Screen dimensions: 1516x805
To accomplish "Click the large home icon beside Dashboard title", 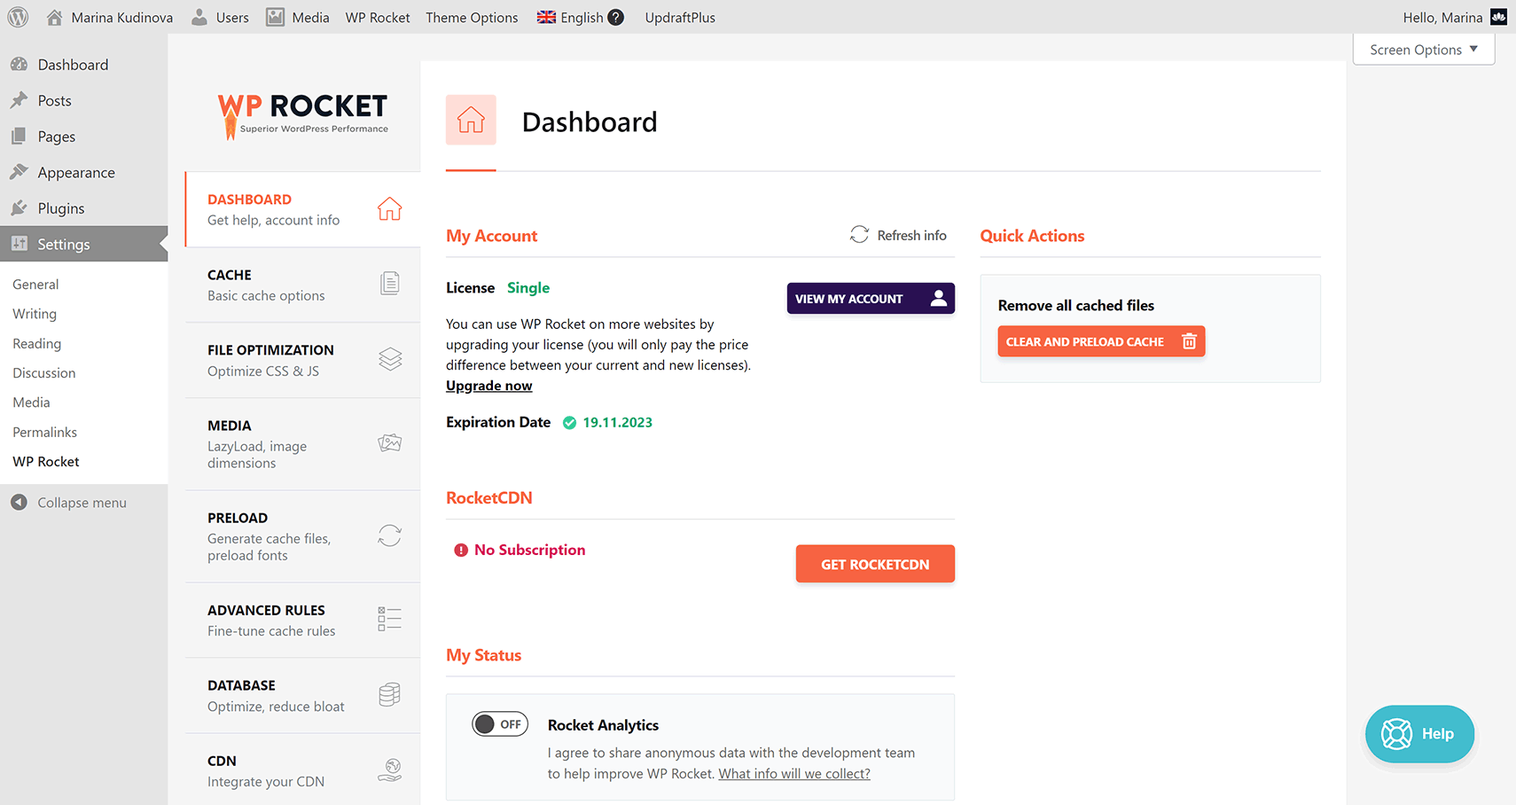I will (x=471, y=121).
